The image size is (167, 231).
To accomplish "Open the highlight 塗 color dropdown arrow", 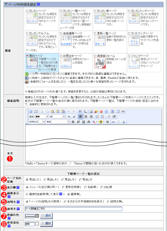I will (x=104, y=122).
